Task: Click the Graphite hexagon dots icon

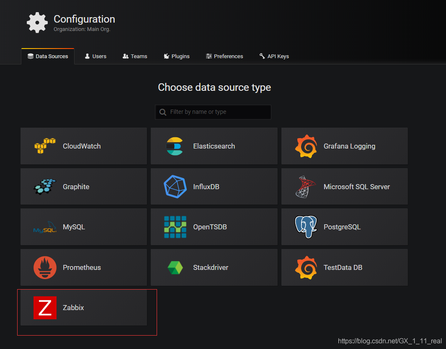Action: 45,187
